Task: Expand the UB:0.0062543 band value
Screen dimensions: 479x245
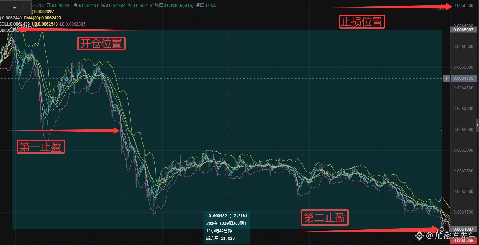Action: 44,24
